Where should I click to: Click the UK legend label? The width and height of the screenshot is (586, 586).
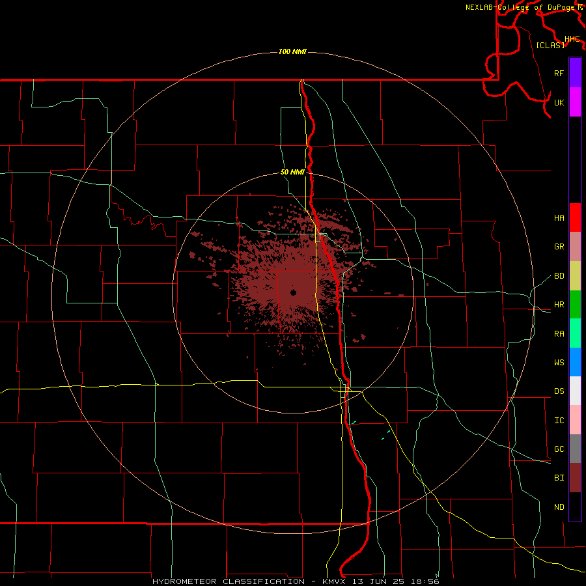(559, 102)
